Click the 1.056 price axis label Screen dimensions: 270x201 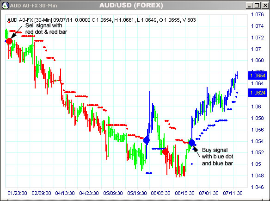click(258, 130)
